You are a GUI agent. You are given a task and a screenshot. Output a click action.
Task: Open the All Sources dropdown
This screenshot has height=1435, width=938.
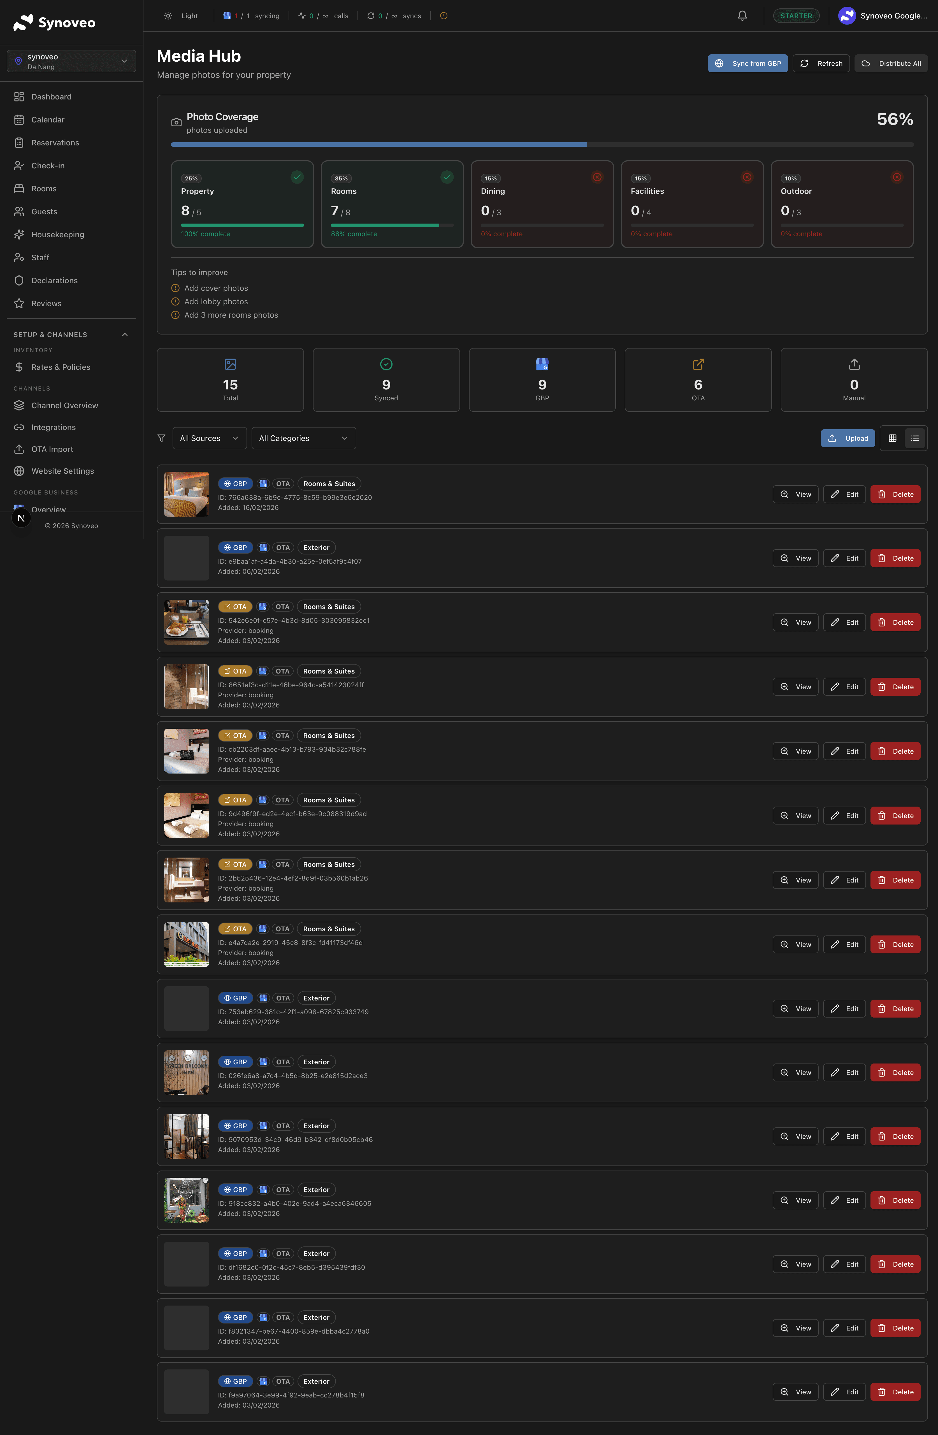(209, 438)
